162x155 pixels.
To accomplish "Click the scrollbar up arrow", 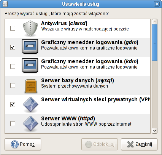I will click(x=154, y=22).
